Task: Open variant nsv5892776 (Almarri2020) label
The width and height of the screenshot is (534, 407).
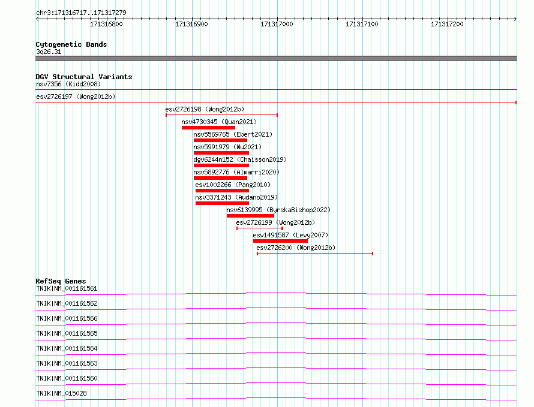Action: (x=236, y=172)
